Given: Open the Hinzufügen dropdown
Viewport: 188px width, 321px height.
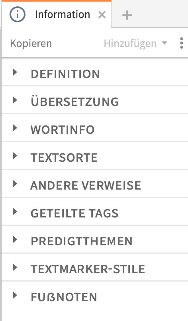Looking at the screenshot, I should click(135, 43).
